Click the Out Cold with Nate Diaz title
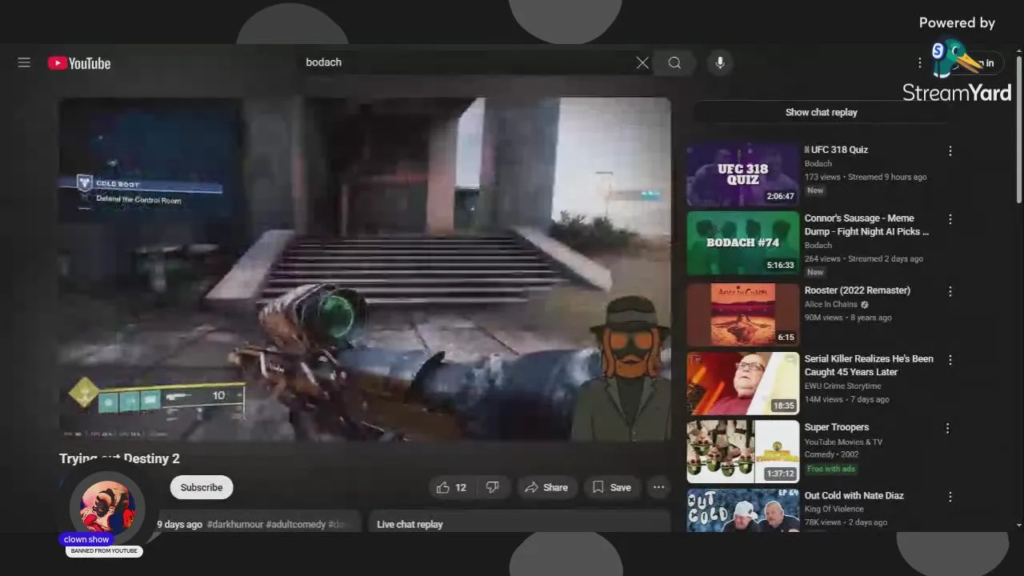Image resolution: width=1024 pixels, height=576 pixels. pyautogui.click(x=854, y=495)
